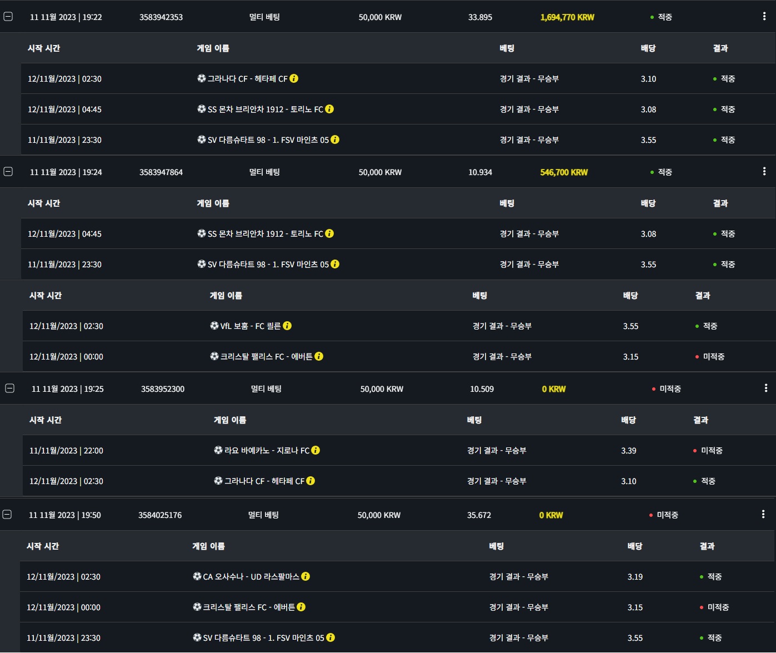Click info icon for first 그라나다 CF - 헤타페 CF
The width and height of the screenshot is (776, 653).
tap(294, 78)
